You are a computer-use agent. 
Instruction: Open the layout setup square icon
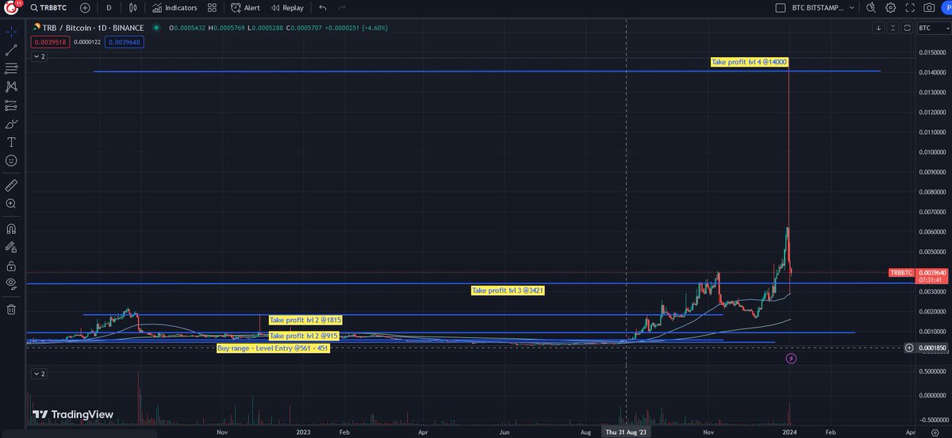780,7
